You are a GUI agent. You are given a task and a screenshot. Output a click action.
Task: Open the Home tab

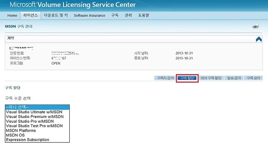point(12,15)
